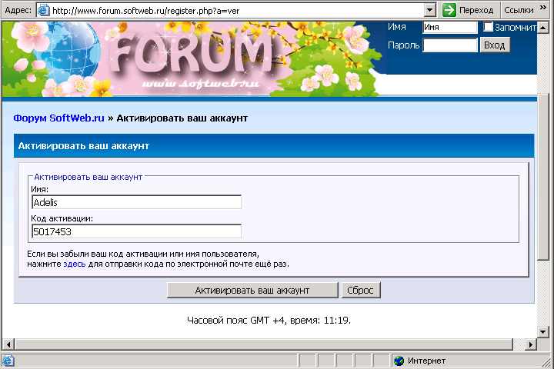Click the horizontal scrollbar left arrow
This screenshot has width=554, height=369.
(x=8, y=344)
